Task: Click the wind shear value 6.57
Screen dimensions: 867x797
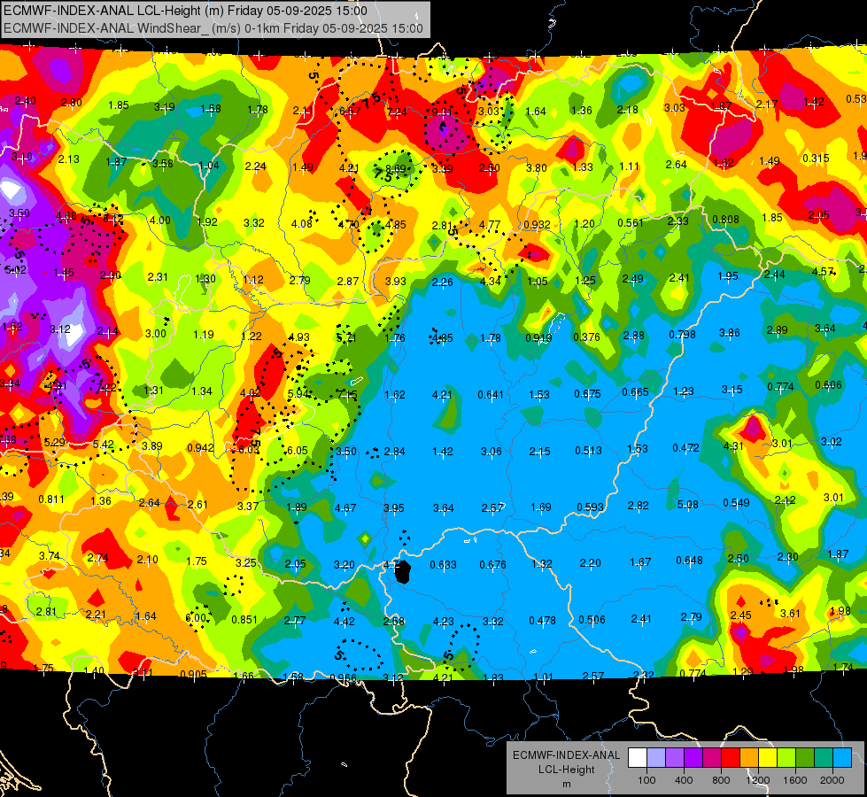Action: [350, 112]
